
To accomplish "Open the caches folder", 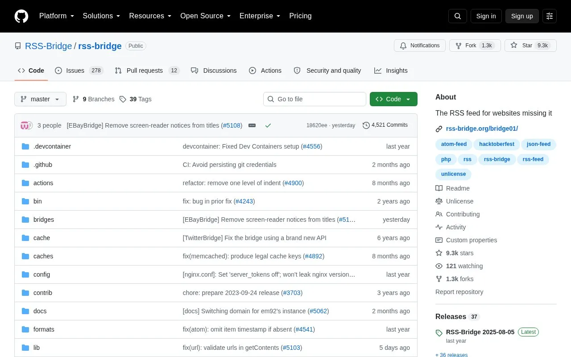I will 43,256.
